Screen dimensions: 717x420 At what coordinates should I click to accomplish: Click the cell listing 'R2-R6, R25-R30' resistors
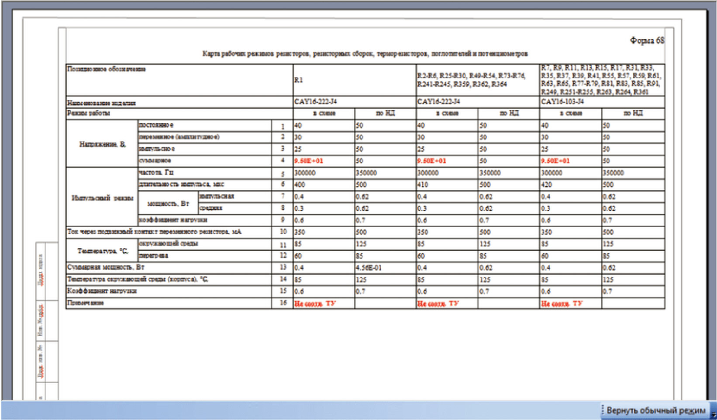click(471, 80)
